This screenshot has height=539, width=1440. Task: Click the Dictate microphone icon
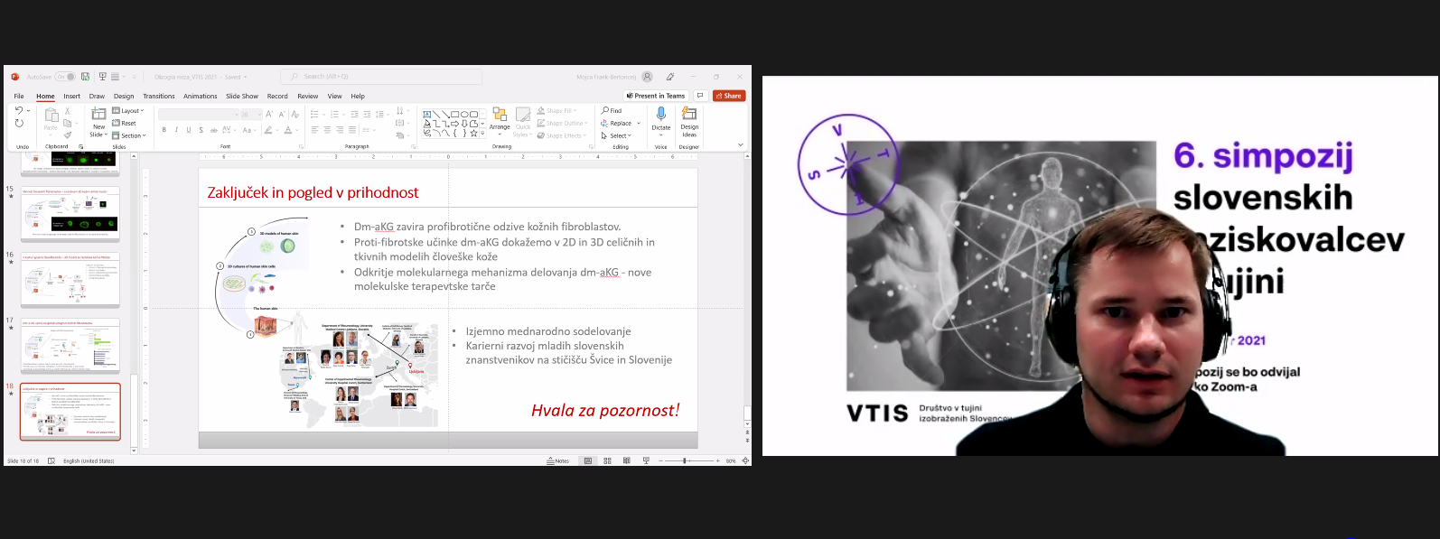pos(661,114)
